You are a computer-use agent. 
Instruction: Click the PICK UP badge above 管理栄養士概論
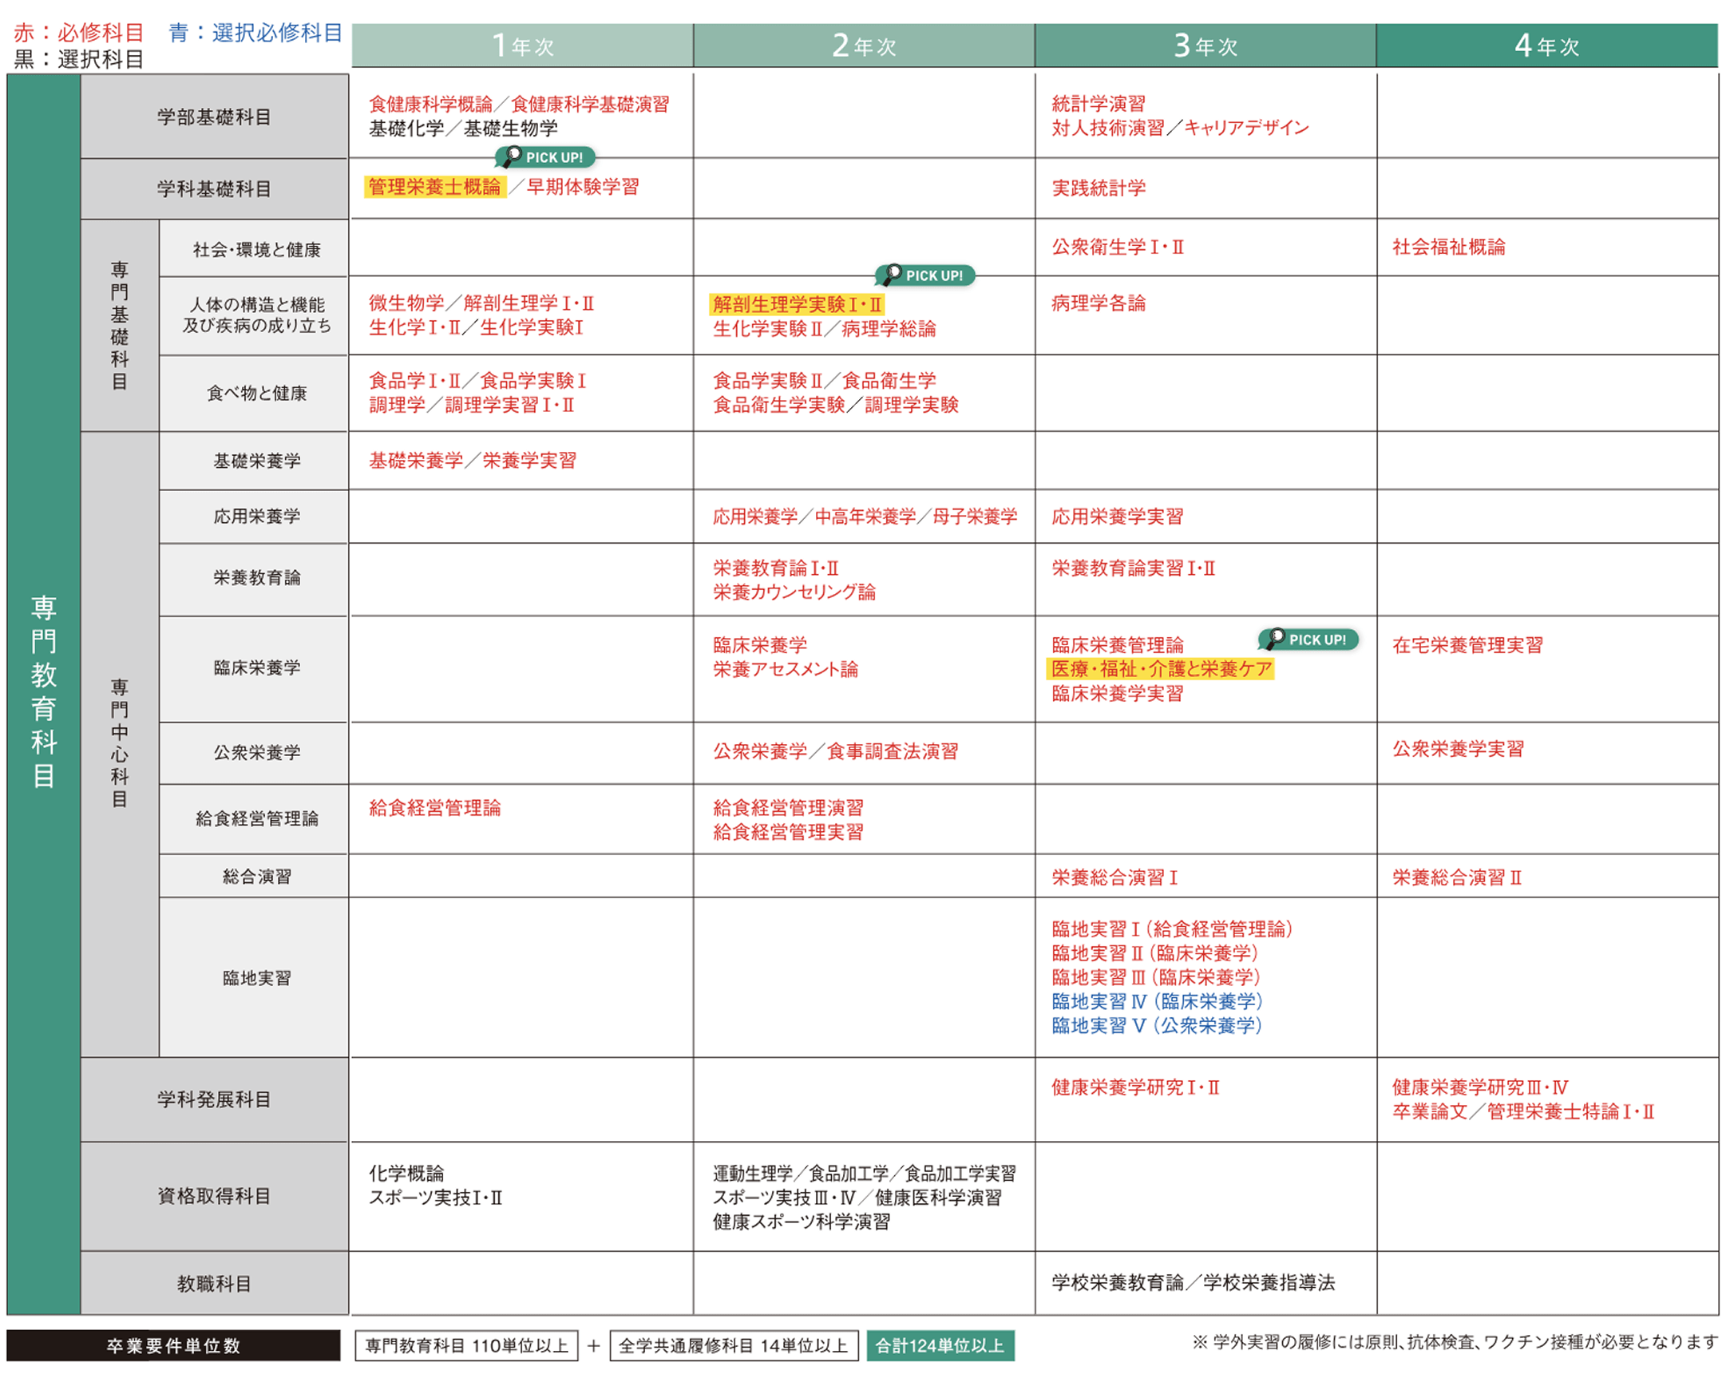tap(545, 156)
